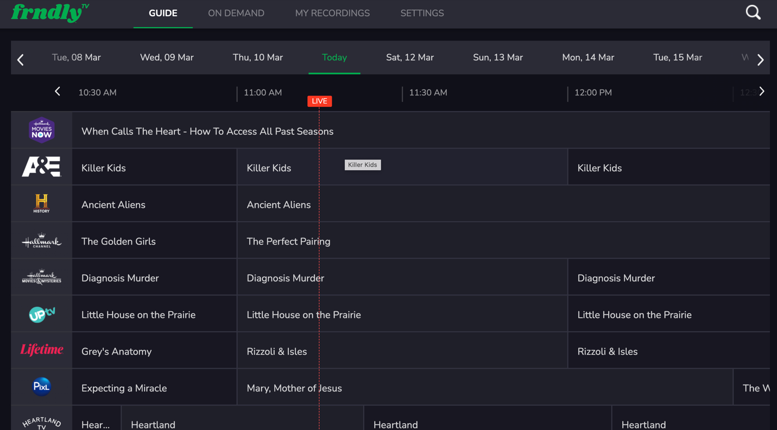Show later dates with the right arrow
Screen dimensions: 777x430
pyautogui.click(x=760, y=60)
